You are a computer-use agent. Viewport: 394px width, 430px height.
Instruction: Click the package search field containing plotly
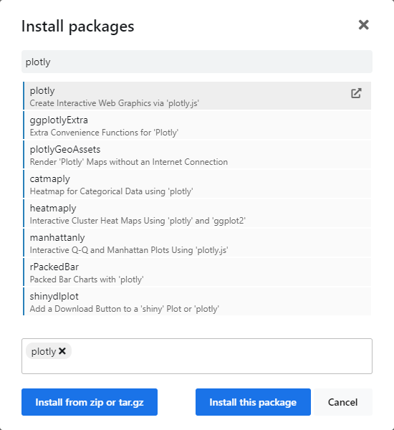tap(197, 62)
